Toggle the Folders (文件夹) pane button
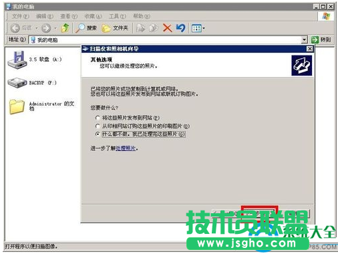Screen dimensions: 338x254 pyautogui.click(x=115, y=28)
